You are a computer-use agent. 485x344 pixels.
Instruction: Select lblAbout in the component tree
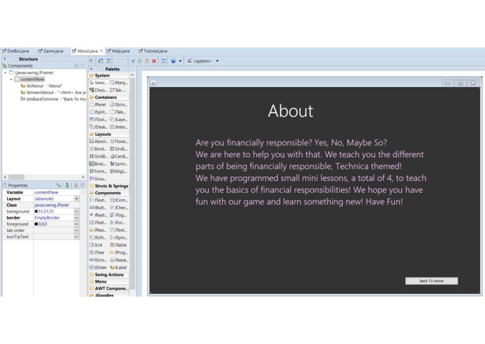coord(41,86)
